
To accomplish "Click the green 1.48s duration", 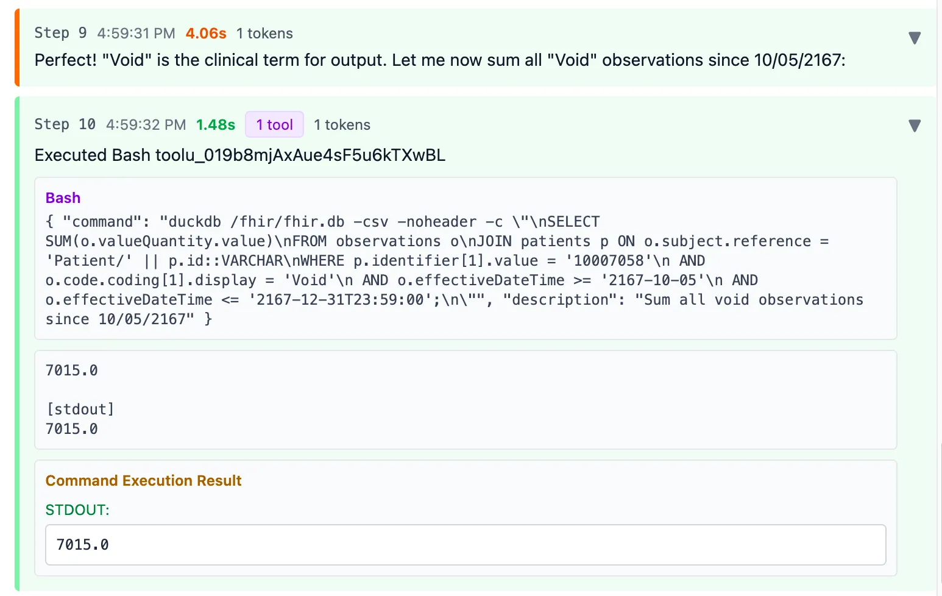I will point(215,125).
